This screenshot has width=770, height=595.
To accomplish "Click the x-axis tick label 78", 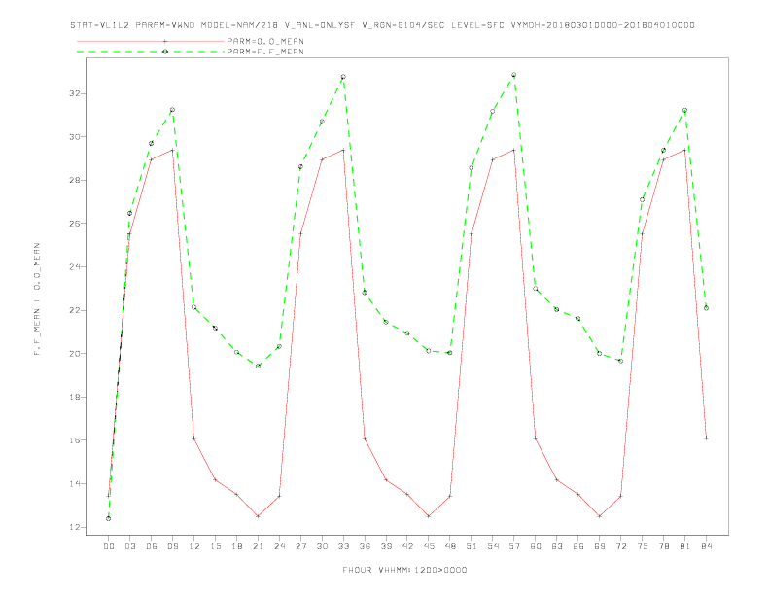I will click(x=663, y=546).
